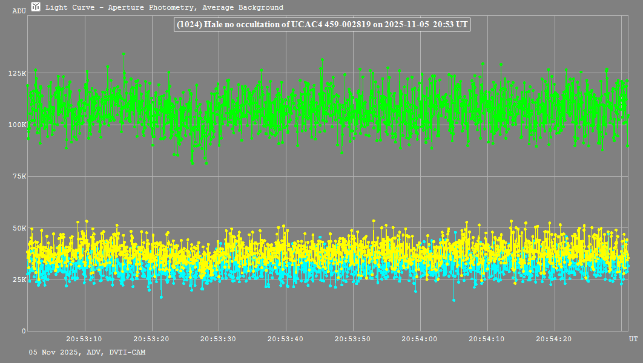This screenshot has height=363, width=643.
Task: Click the 20:54:10 time label
Action: coord(487,339)
